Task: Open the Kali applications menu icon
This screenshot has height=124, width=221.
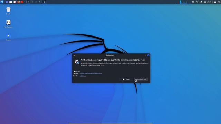Action: 2,2
